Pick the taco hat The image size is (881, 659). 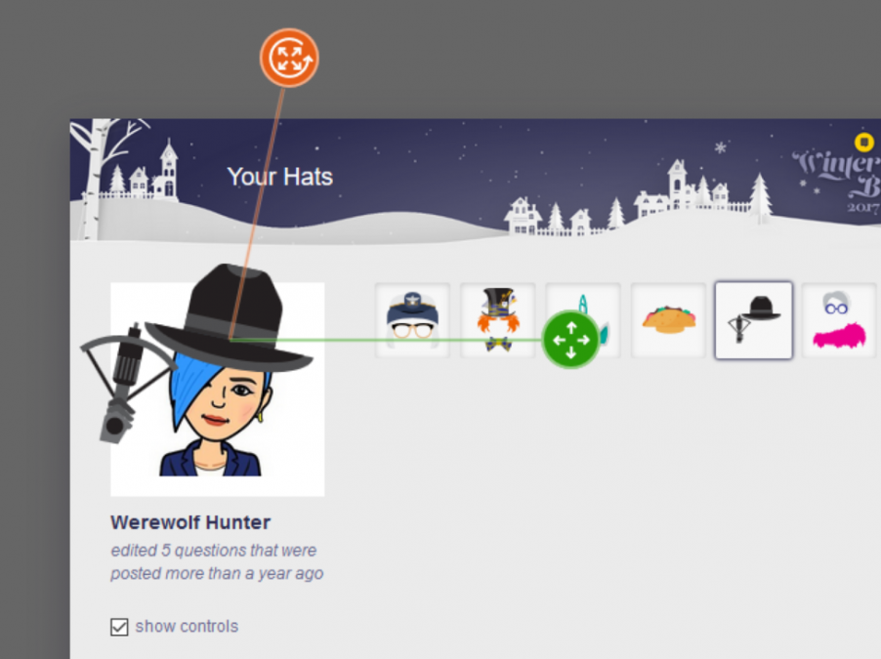coord(669,321)
